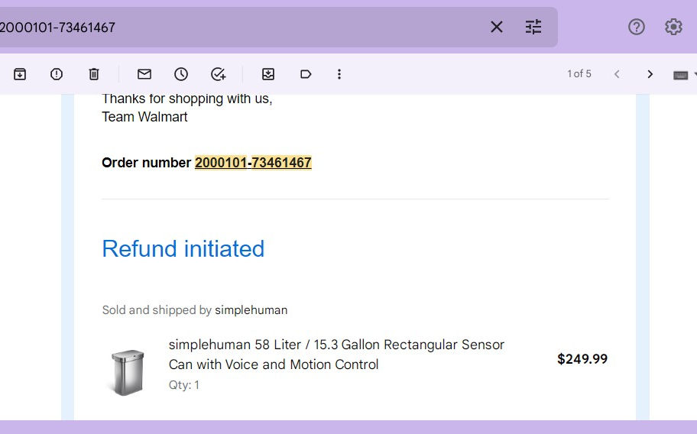Click the simplehuman 58 Liter product title
This screenshot has height=434, width=697.
coord(336,355)
